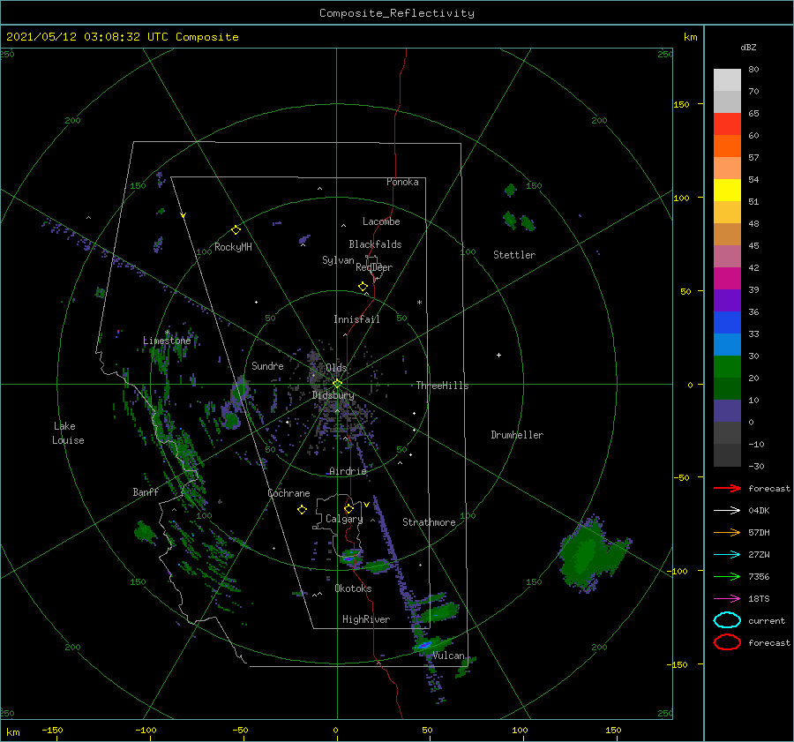The image size is (794, 742).
Task: Click the yellow V marker northwest of RockyMH
Action: pos(184,215)
